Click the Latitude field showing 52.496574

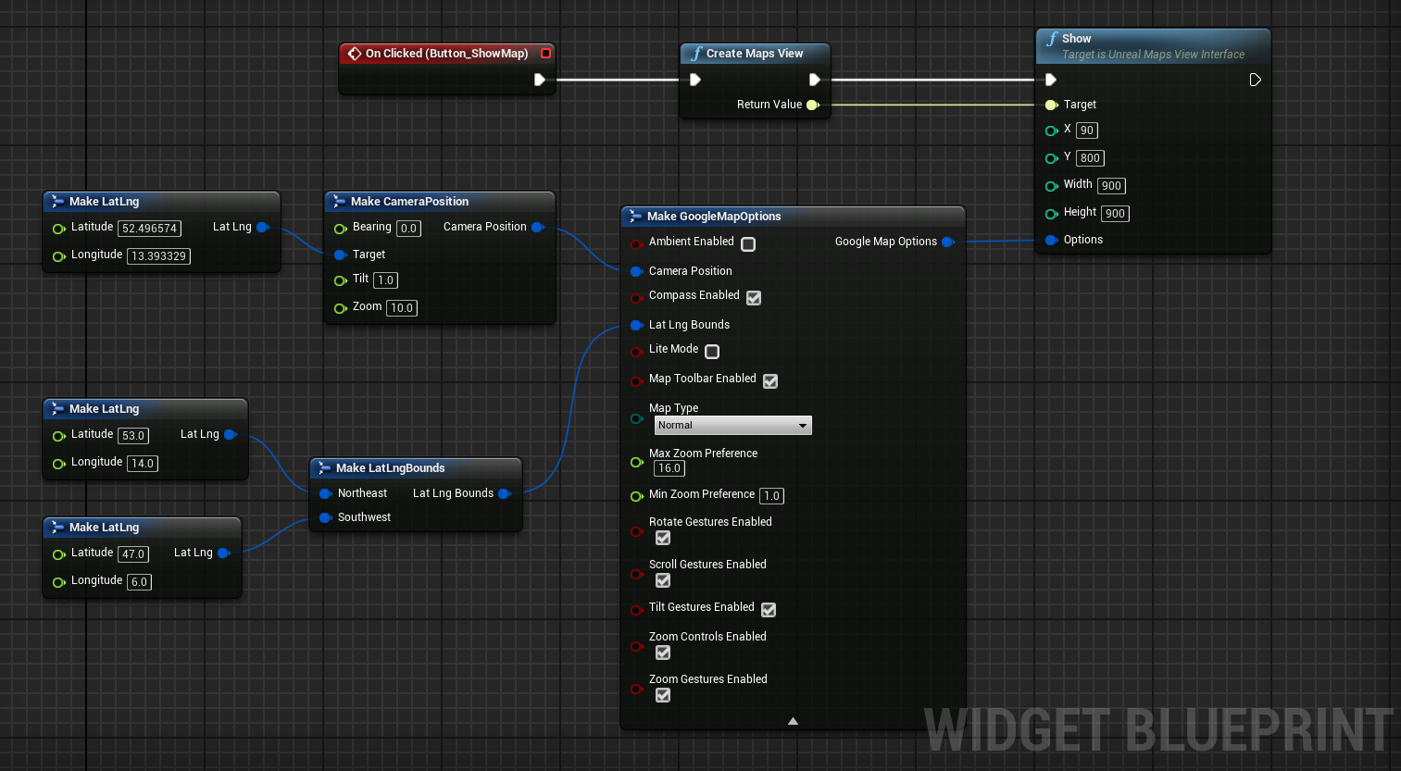[x=149, y=229]
